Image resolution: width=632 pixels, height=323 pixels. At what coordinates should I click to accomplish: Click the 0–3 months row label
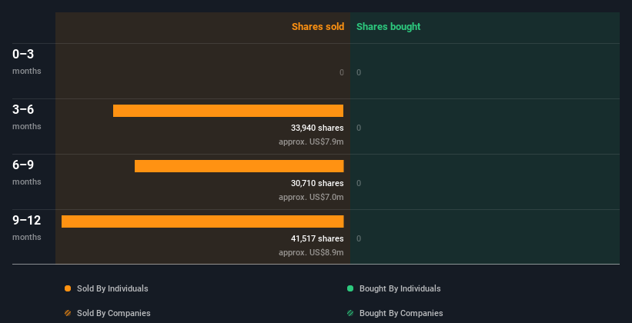click(27, 62)
